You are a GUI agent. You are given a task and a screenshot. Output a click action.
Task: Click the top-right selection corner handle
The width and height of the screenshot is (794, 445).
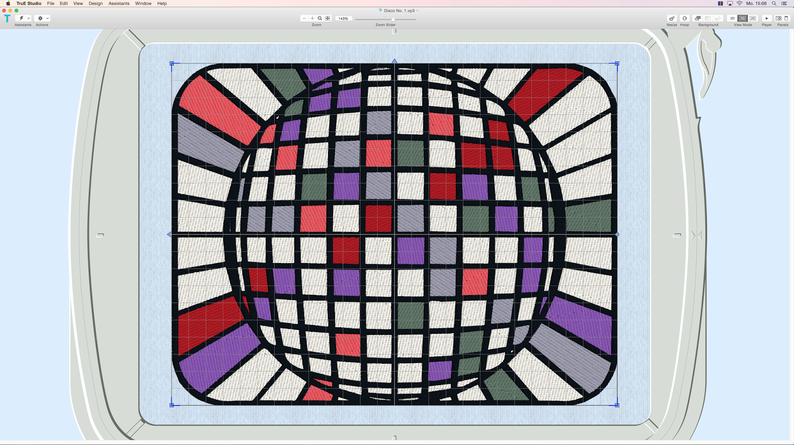point(617,63)
